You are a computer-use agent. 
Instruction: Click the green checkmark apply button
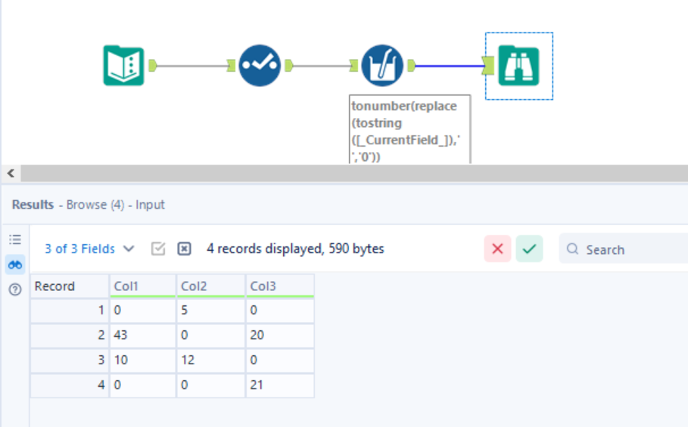click(529, 249)
